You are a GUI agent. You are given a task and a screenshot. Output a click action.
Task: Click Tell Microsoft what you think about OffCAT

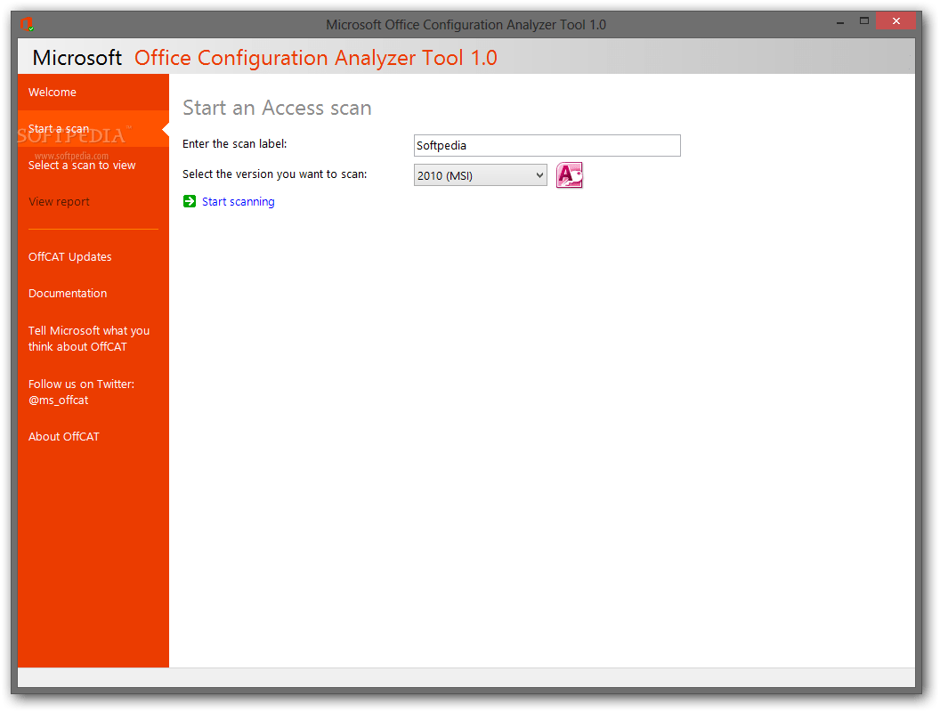[88, 338]
